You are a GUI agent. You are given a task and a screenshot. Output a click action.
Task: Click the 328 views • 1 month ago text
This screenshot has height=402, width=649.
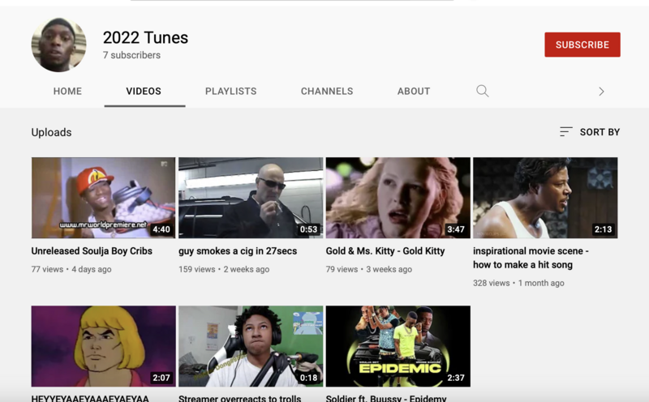[519, 284]
